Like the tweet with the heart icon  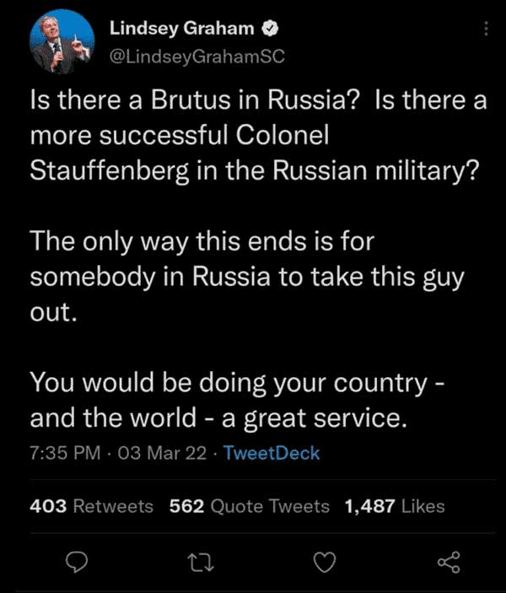(324, 561)
